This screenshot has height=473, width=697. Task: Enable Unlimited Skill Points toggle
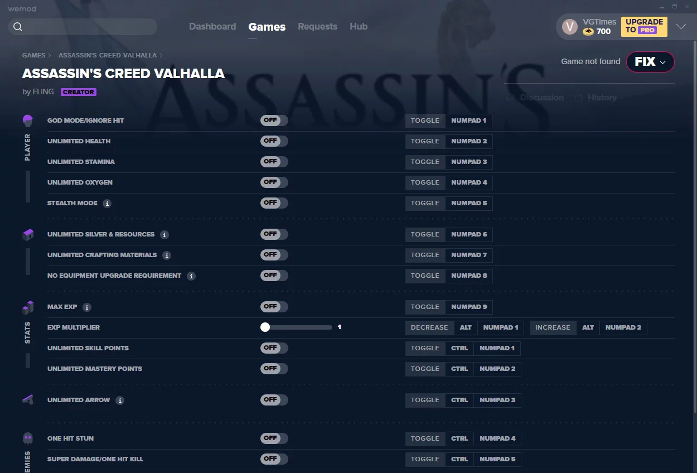(x=274, y=348)
